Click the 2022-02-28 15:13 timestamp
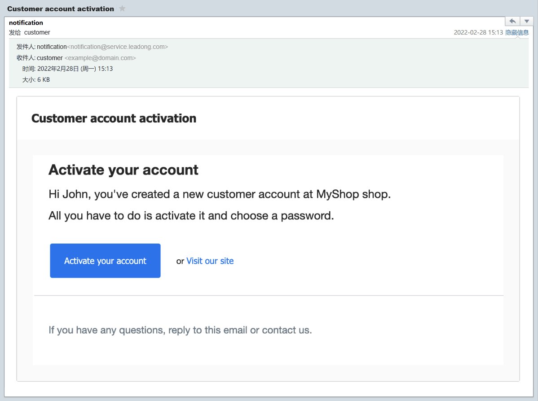The image size is (538, 401). pyautogui.click(x=478, y=32)
